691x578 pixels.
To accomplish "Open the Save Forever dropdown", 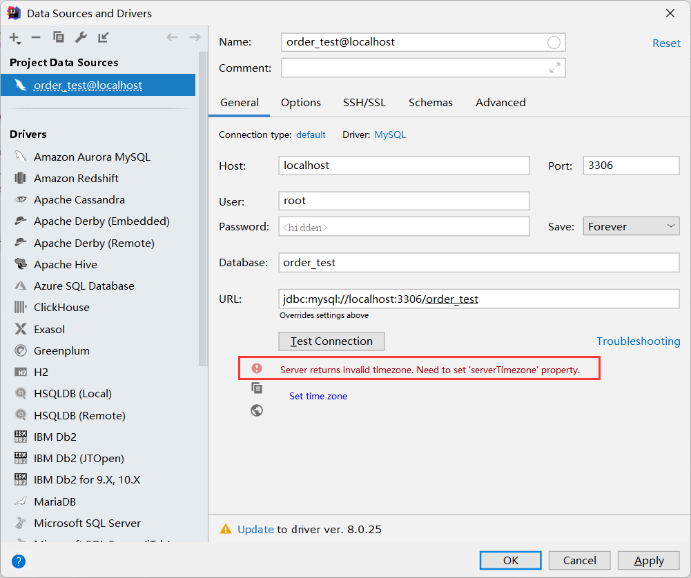I will tap(631, 226).
